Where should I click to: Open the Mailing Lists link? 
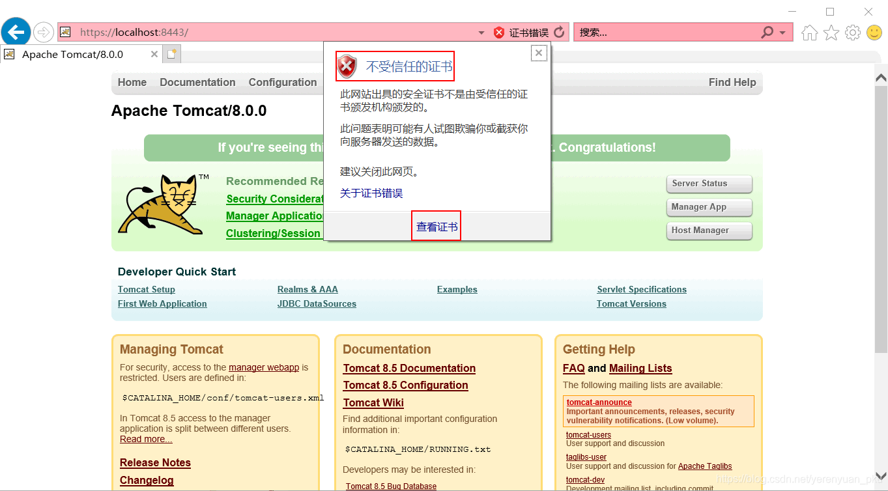[x=640, y=369]
